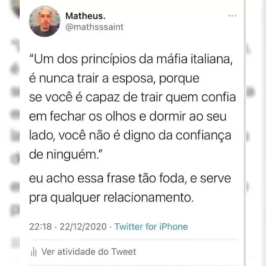Image resolution: width=266 pixels, height=266 pixels.
Task: Click the line eu acho essa frase
Action: (130, 178)
